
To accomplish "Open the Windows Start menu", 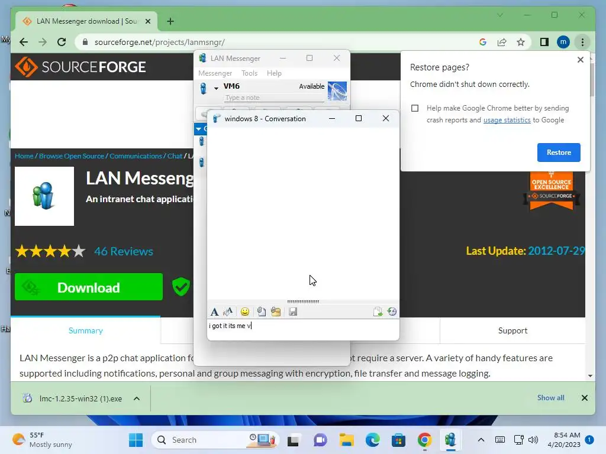I will click(136, 440).
